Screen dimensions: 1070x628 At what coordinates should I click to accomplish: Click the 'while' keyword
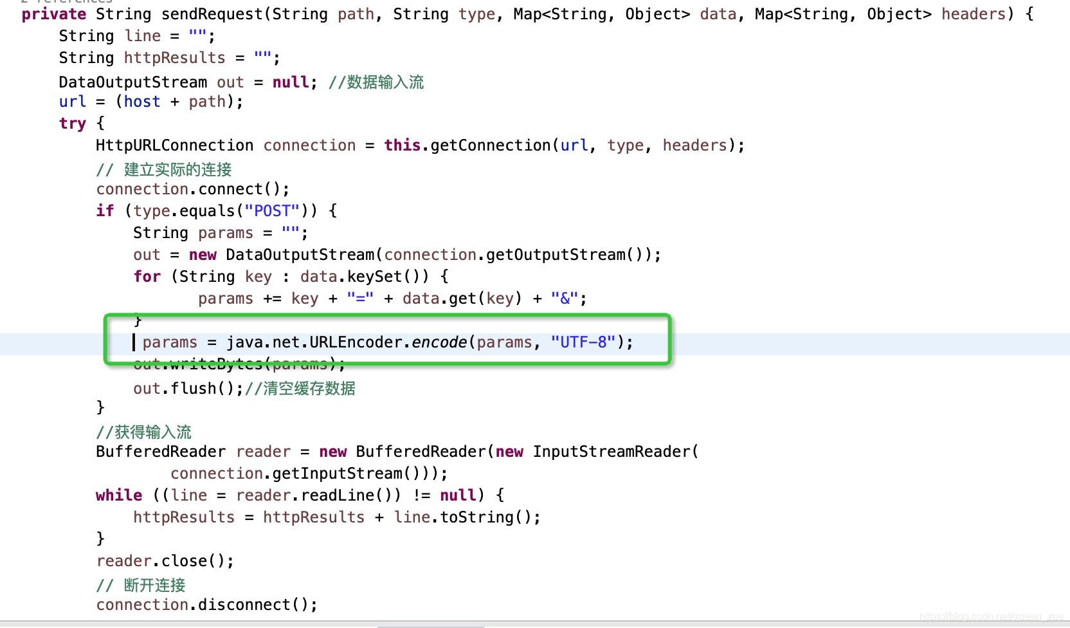click(x=119, y=495)
